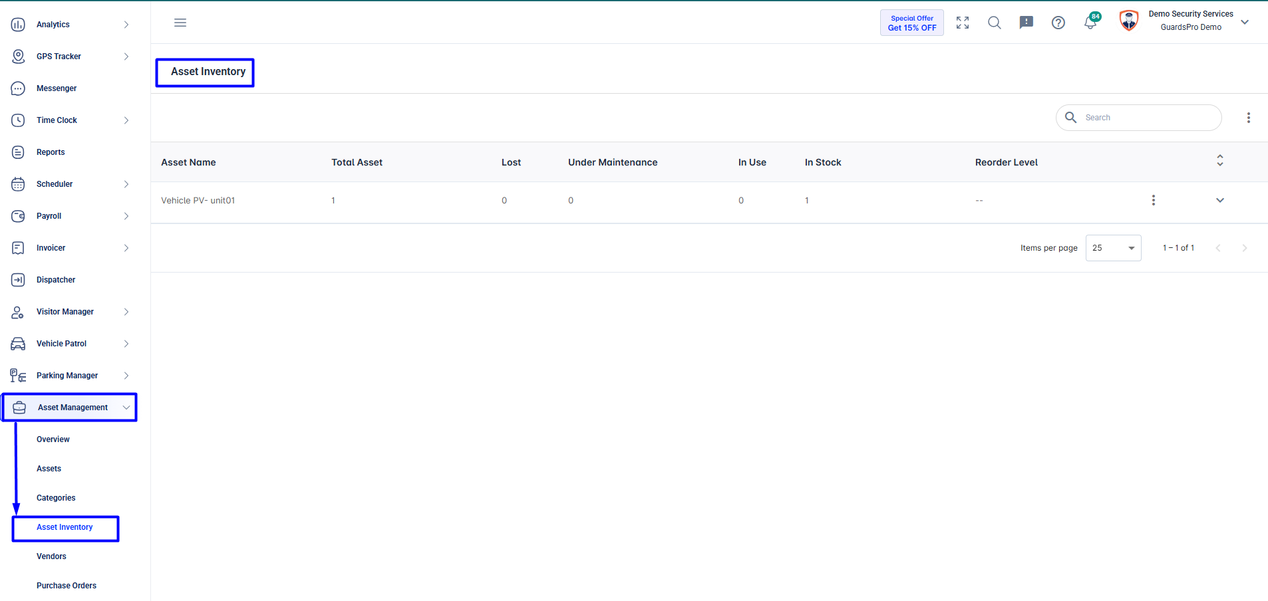Expand the Analytics submenu chevron
The width and height of the screenshot is (1268, 601).
click(126, 25)
